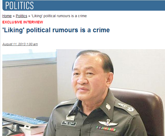Click the EXCLUSIVE INTERVIEW red label
Image resolution: width=165 pixels, height=136 pixels.
(x=23, y=22)
